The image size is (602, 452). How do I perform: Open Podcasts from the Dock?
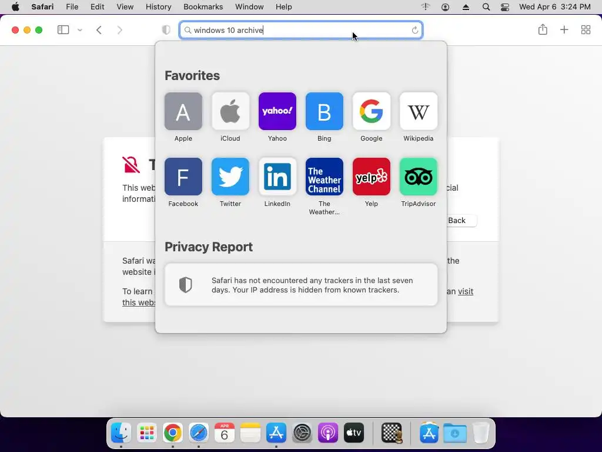pyautogui.click(x=328, y=433)
